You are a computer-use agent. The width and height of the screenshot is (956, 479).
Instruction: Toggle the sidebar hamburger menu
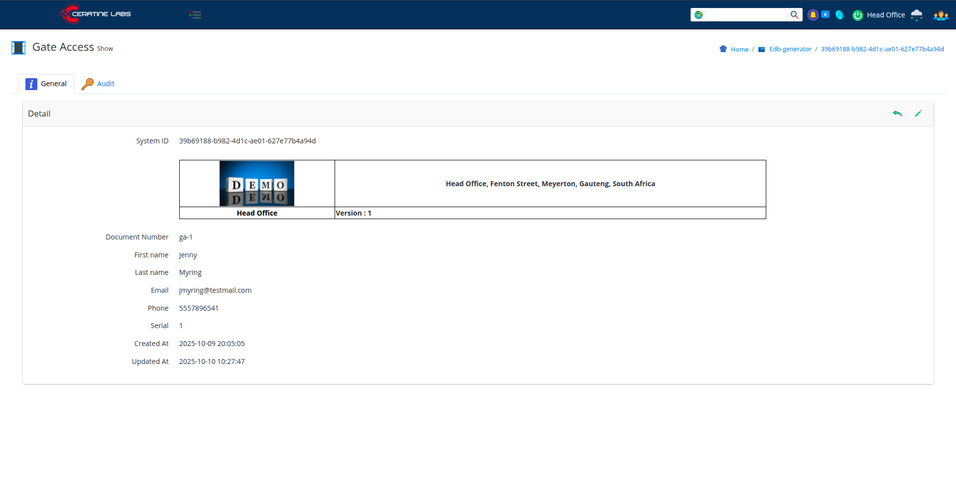(195, 15)
